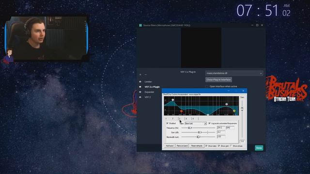Click the cartoon avatar beside the webcam

(x=9, y=56)
